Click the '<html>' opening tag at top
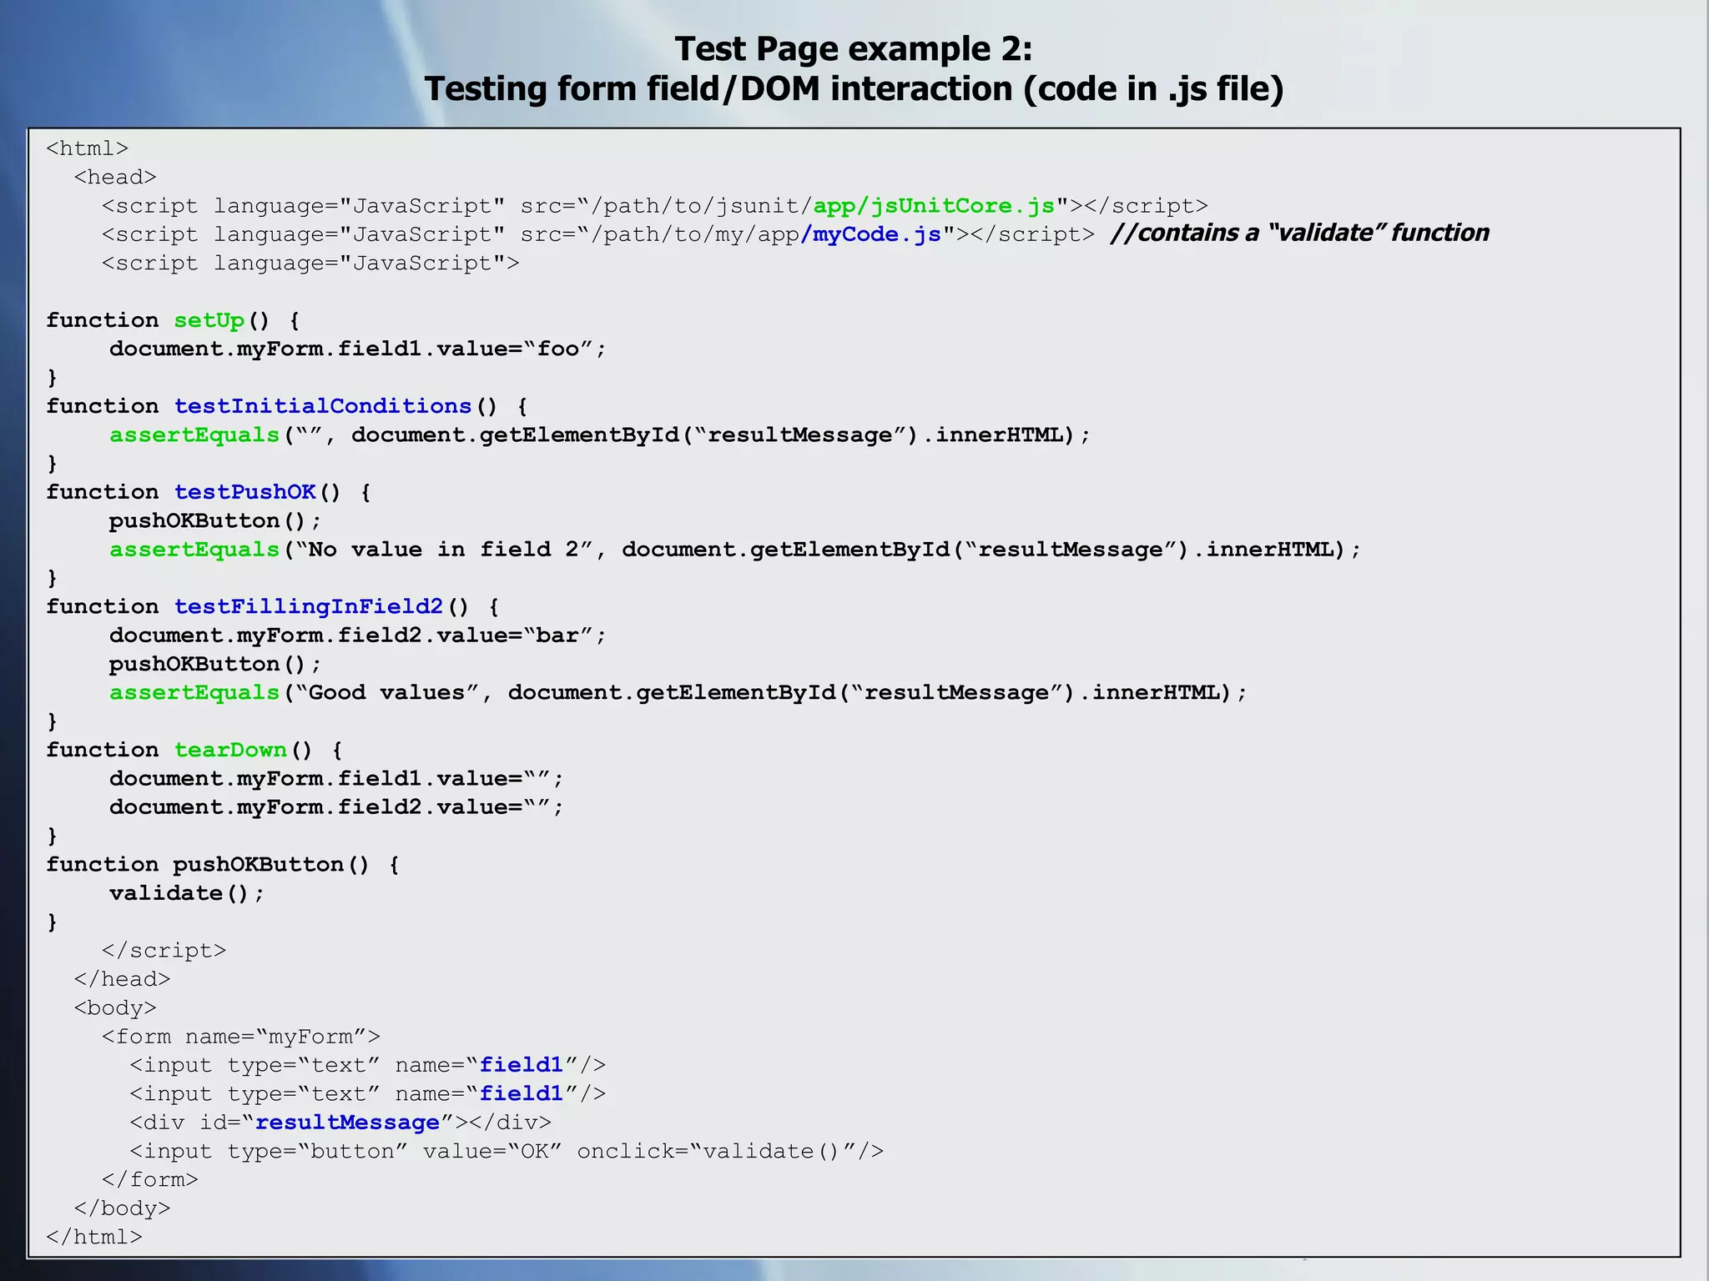Image resolution: width=1709 pixels, height=1281 pixels. point(88,148)
